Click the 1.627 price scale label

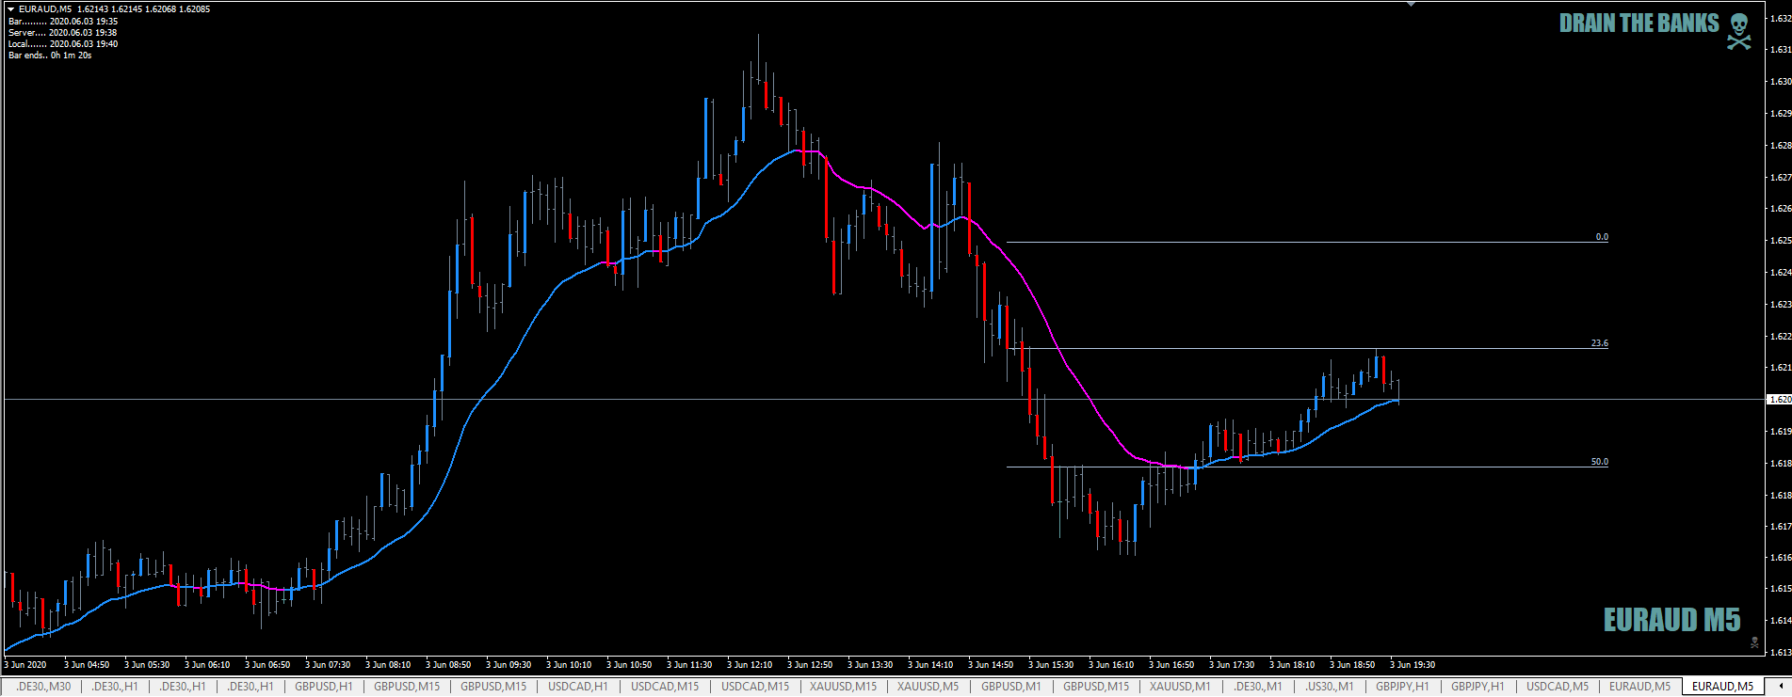pos(1780,178)
